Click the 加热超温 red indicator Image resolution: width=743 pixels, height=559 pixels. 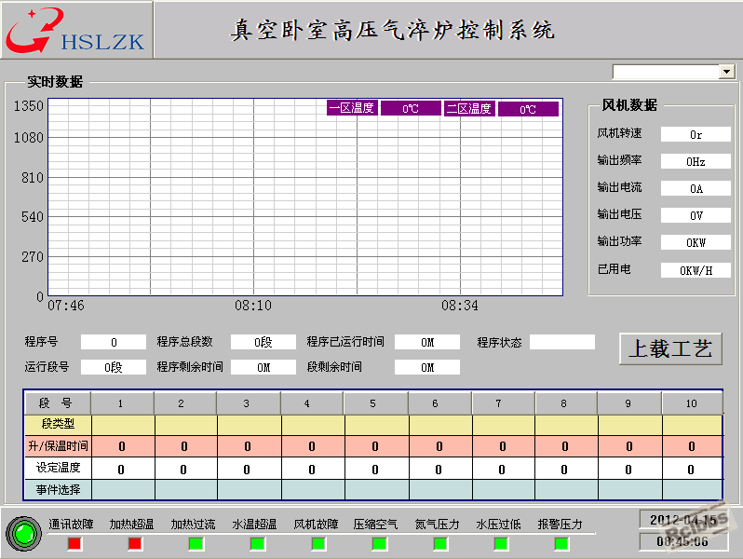click(135, 543)
